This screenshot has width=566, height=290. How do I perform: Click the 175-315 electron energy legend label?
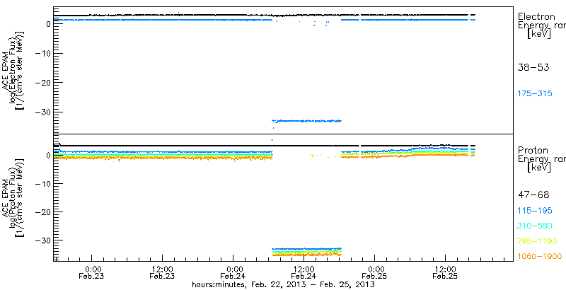[x=535, y=93]
